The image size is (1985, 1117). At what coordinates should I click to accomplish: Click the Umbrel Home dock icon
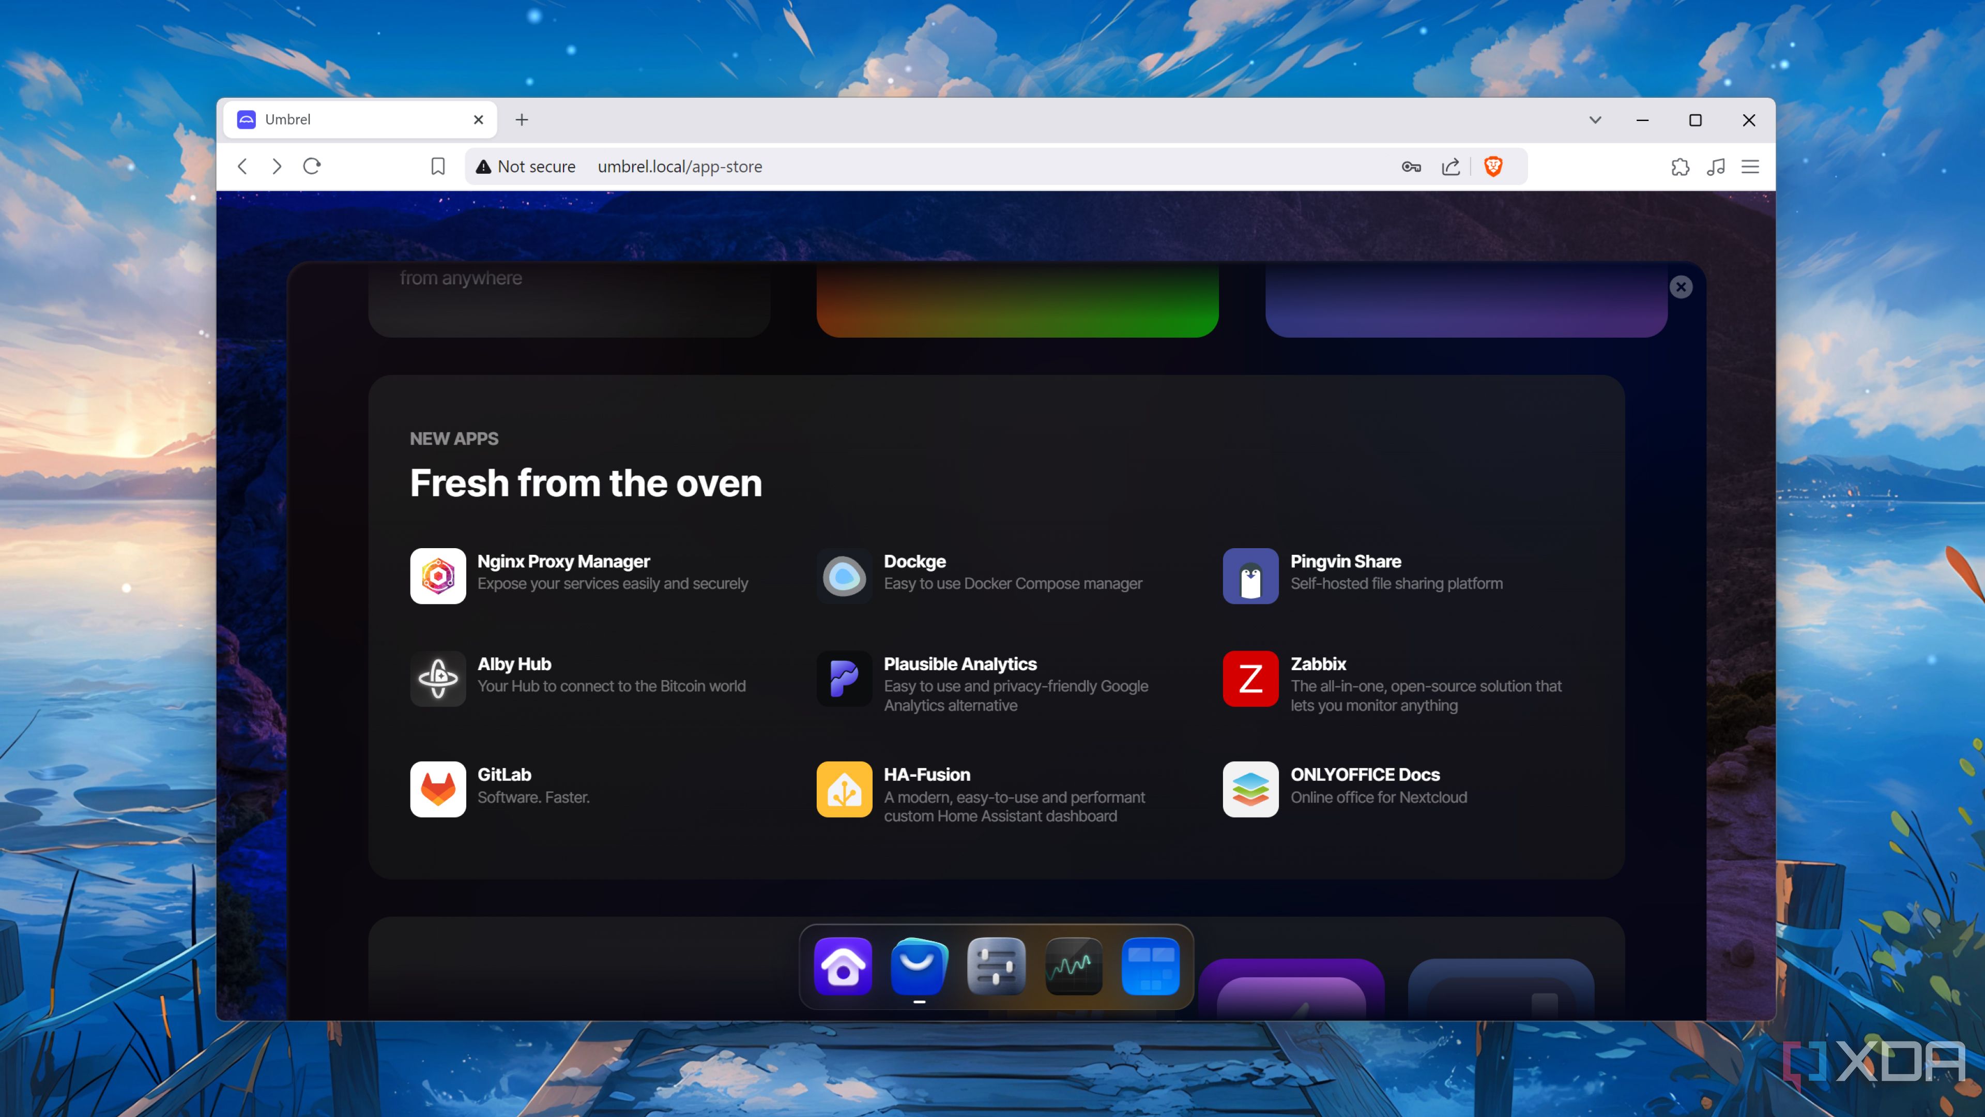click(x=842, y=966)
